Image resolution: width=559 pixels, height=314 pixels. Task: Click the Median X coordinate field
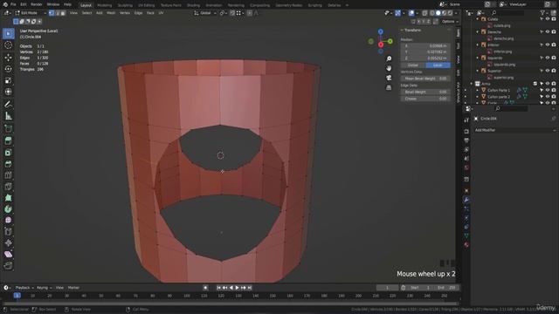click(425, 46)
